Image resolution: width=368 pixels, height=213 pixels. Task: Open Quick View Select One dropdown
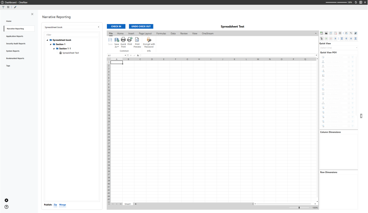pos(338,48)
